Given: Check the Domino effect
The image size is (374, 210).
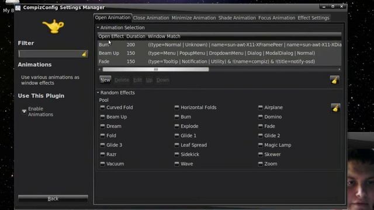Looking at the screenshot, I should tap(260, 117).
